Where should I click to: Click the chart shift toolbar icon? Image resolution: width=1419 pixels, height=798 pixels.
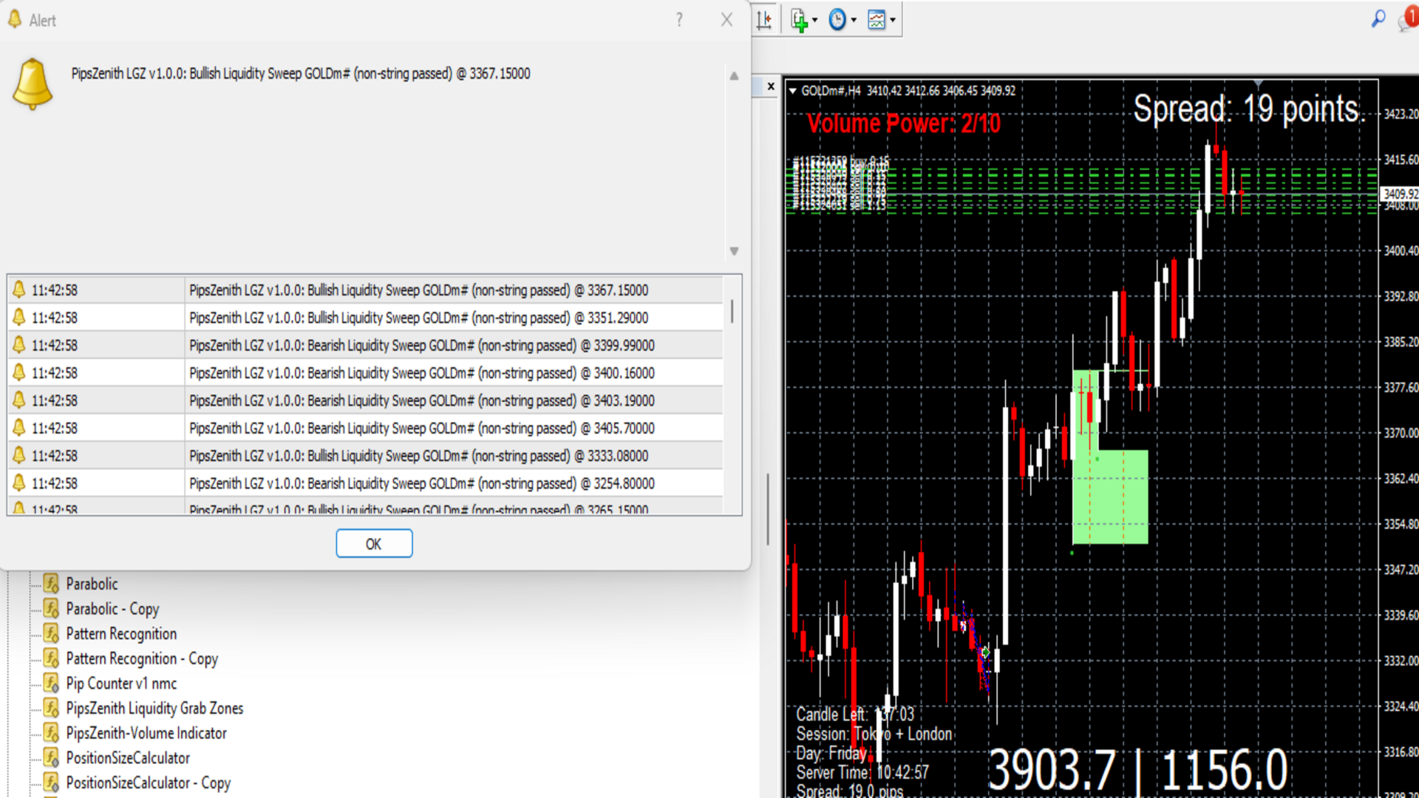coord(765,20)
